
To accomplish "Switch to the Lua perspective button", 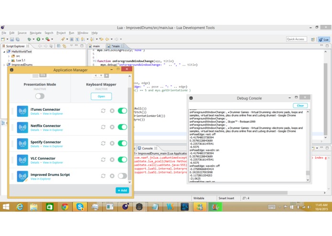I will tap(324, 39).
